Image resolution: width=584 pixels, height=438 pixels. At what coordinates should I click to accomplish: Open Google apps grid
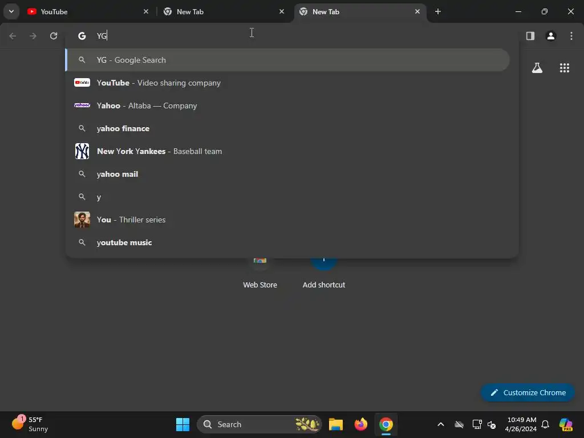[x=565, y=68]
